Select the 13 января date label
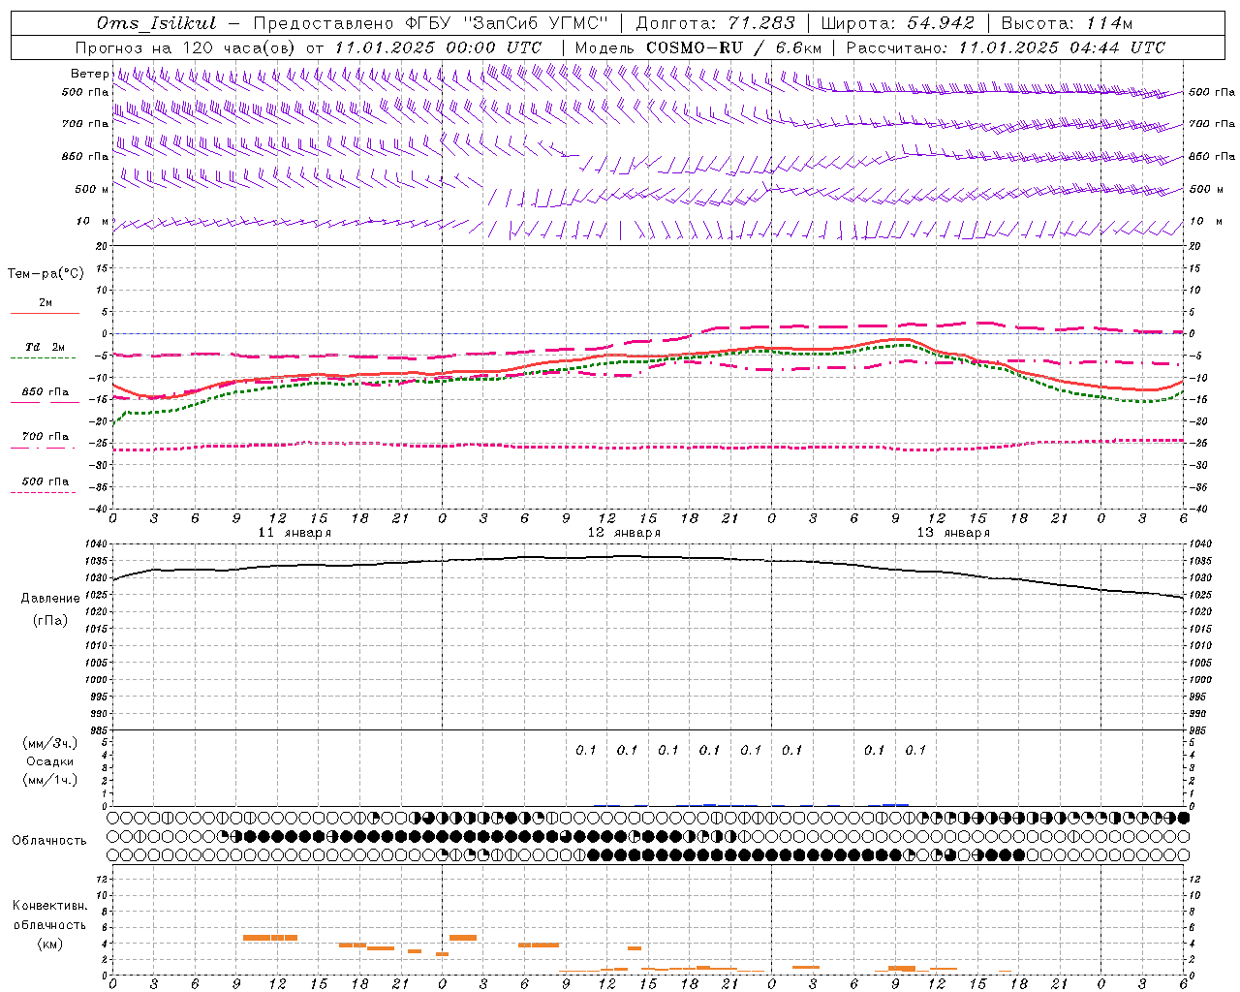 [x=953, y=532]
